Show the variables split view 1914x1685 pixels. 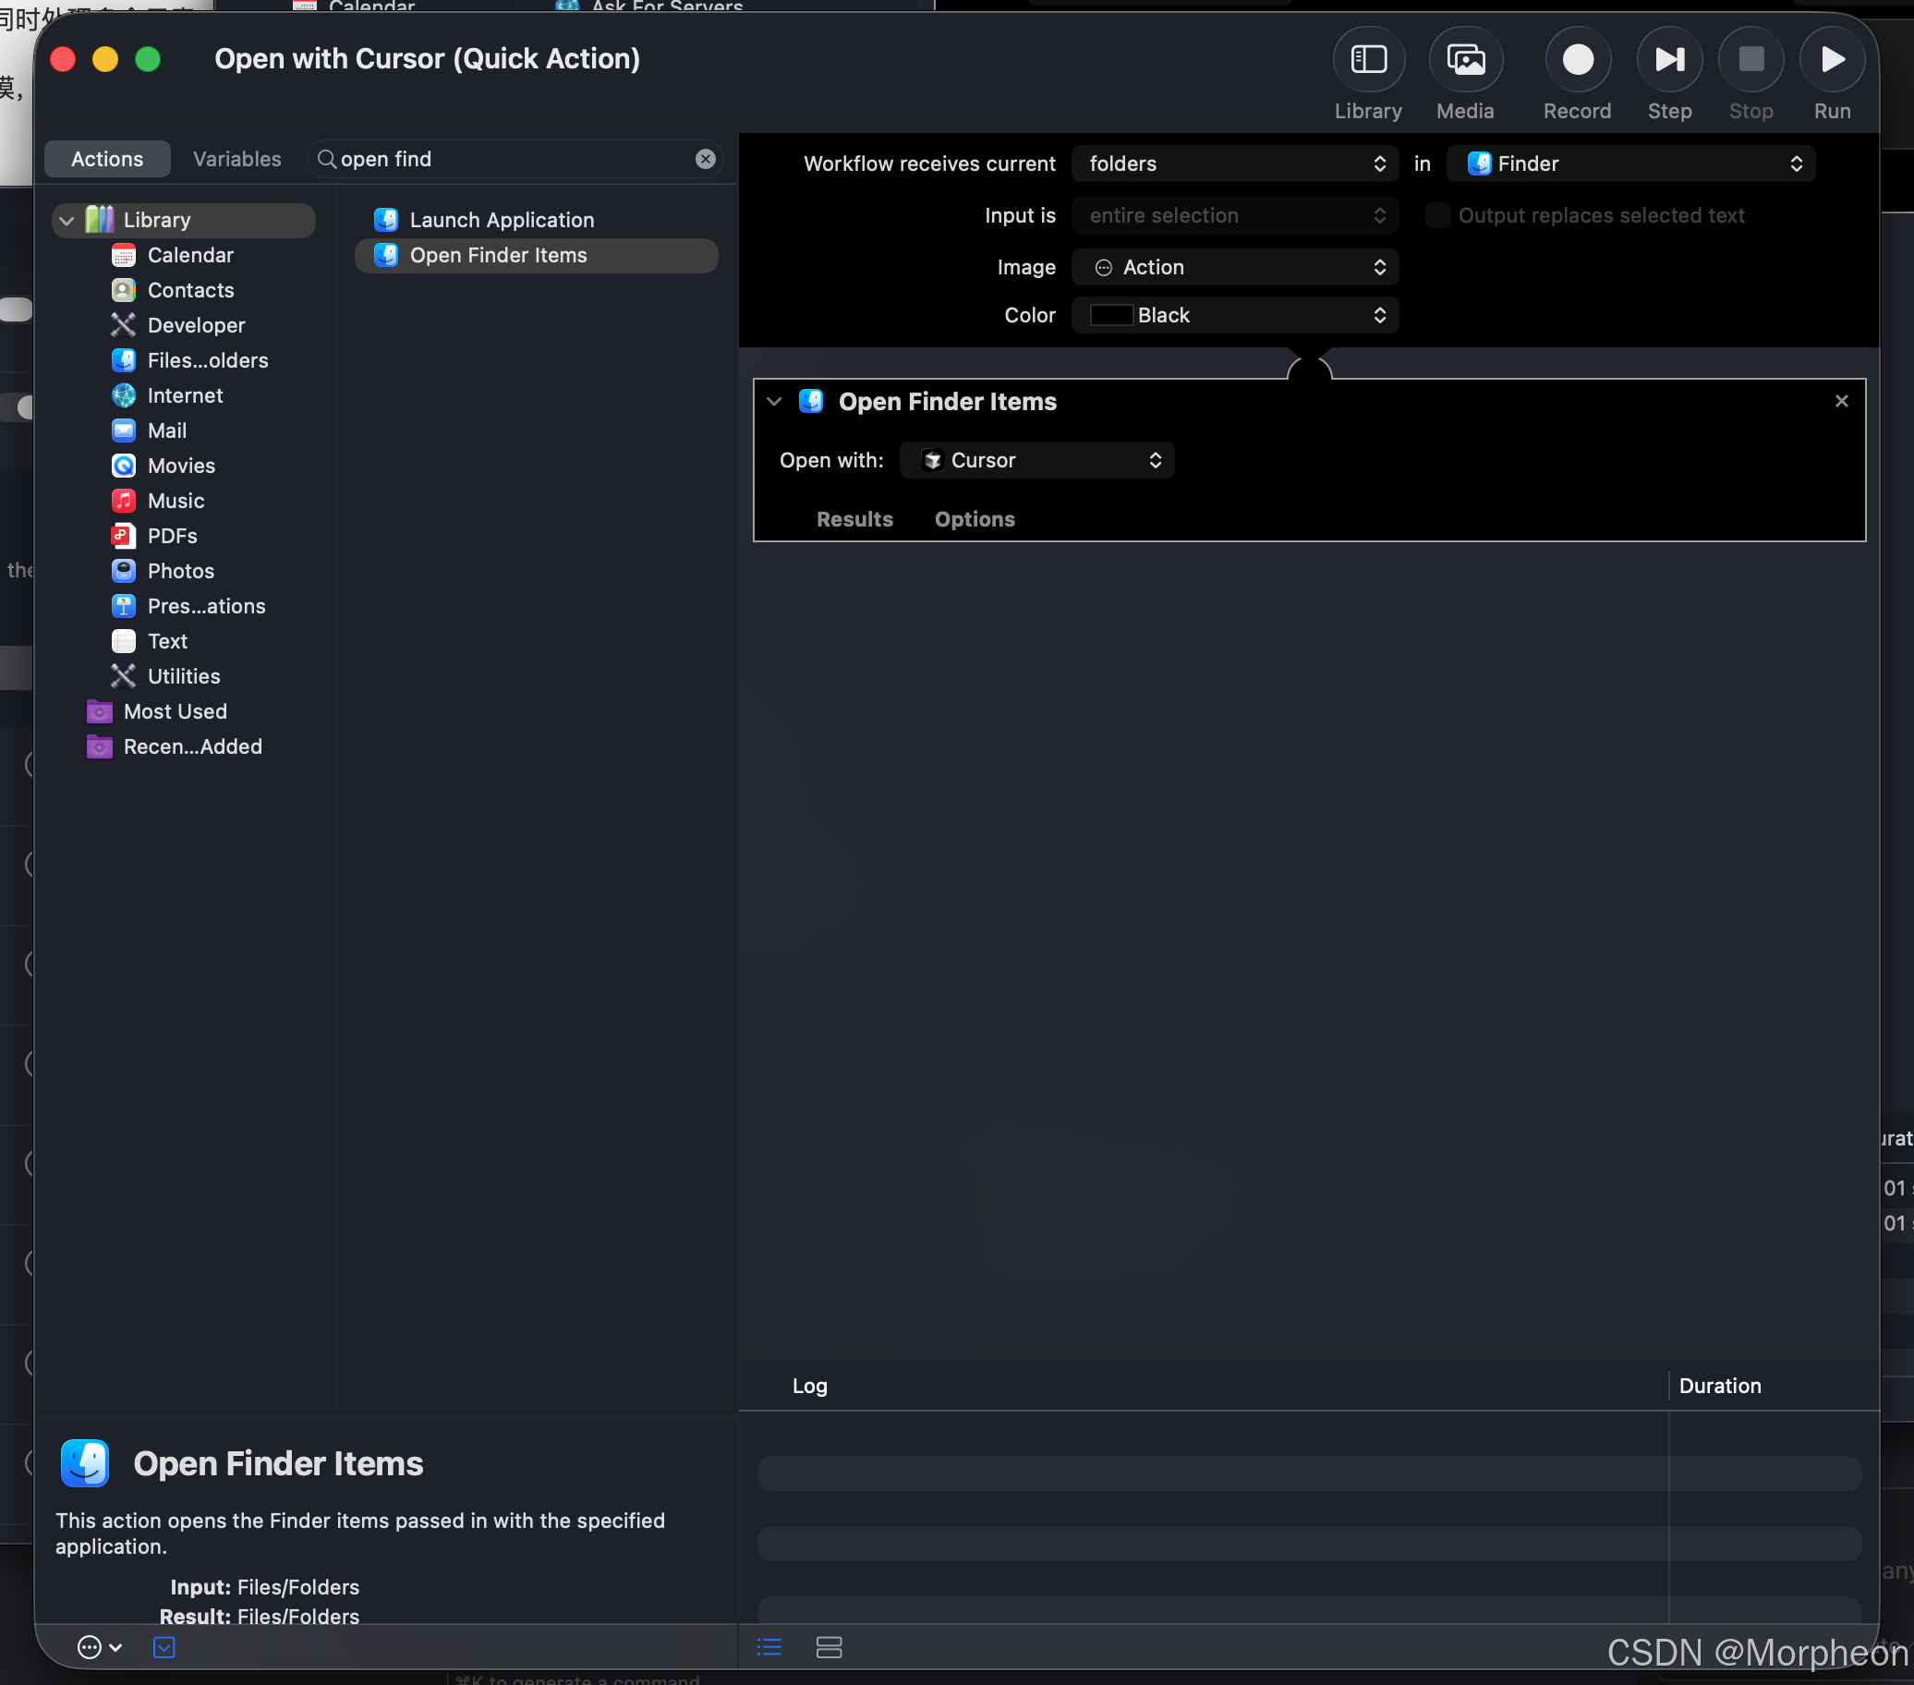(x=829, y=1647)
